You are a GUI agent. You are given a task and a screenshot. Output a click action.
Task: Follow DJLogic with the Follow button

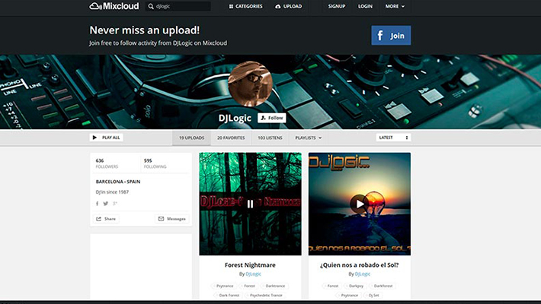(x=272, y=118)
